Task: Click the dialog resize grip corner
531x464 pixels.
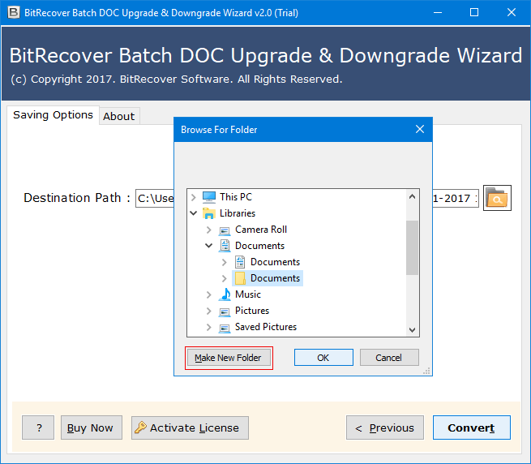Action: pyautogui.click(x=426, y=372)
